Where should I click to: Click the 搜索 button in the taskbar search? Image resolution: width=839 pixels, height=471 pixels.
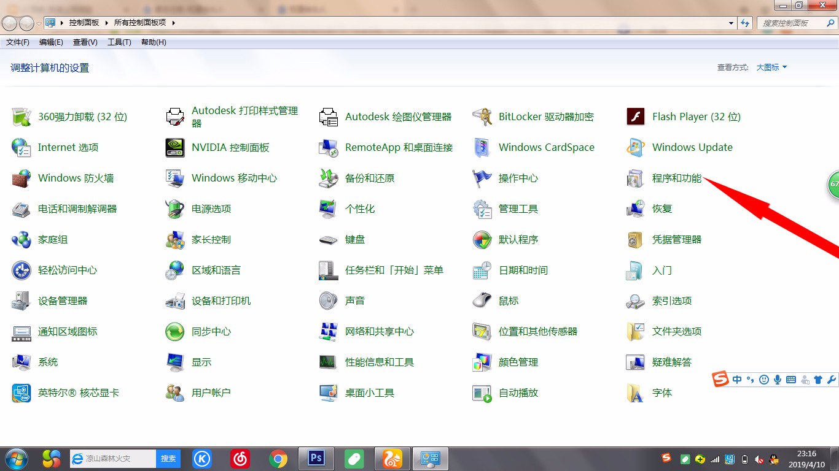pyautogui.click(x=168, y=458)
